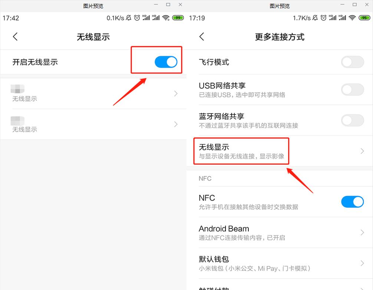
Task: Tap the battery icon showing 99
Action: [x=178, y=18]
